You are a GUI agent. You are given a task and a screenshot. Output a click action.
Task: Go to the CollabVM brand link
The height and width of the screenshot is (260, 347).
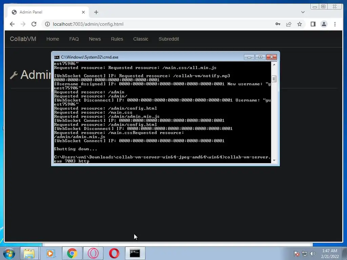coord(23,39)
